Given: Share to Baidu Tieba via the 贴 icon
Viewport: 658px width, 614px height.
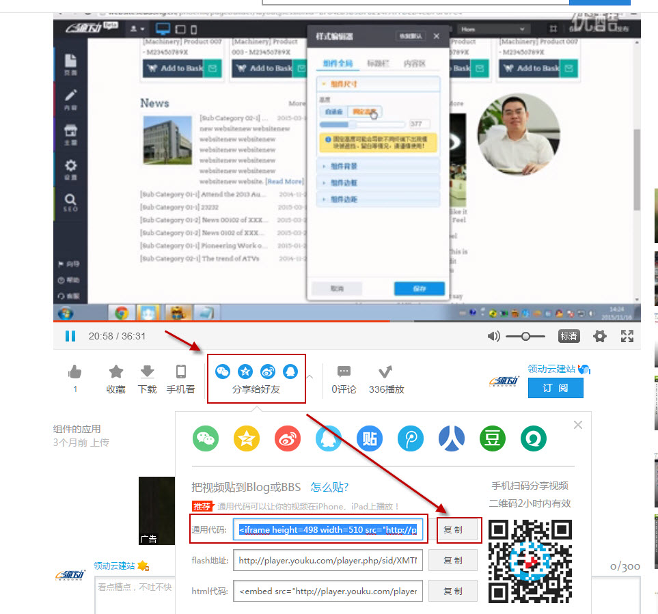Looking at the screenshot, I should pos(370,438).
